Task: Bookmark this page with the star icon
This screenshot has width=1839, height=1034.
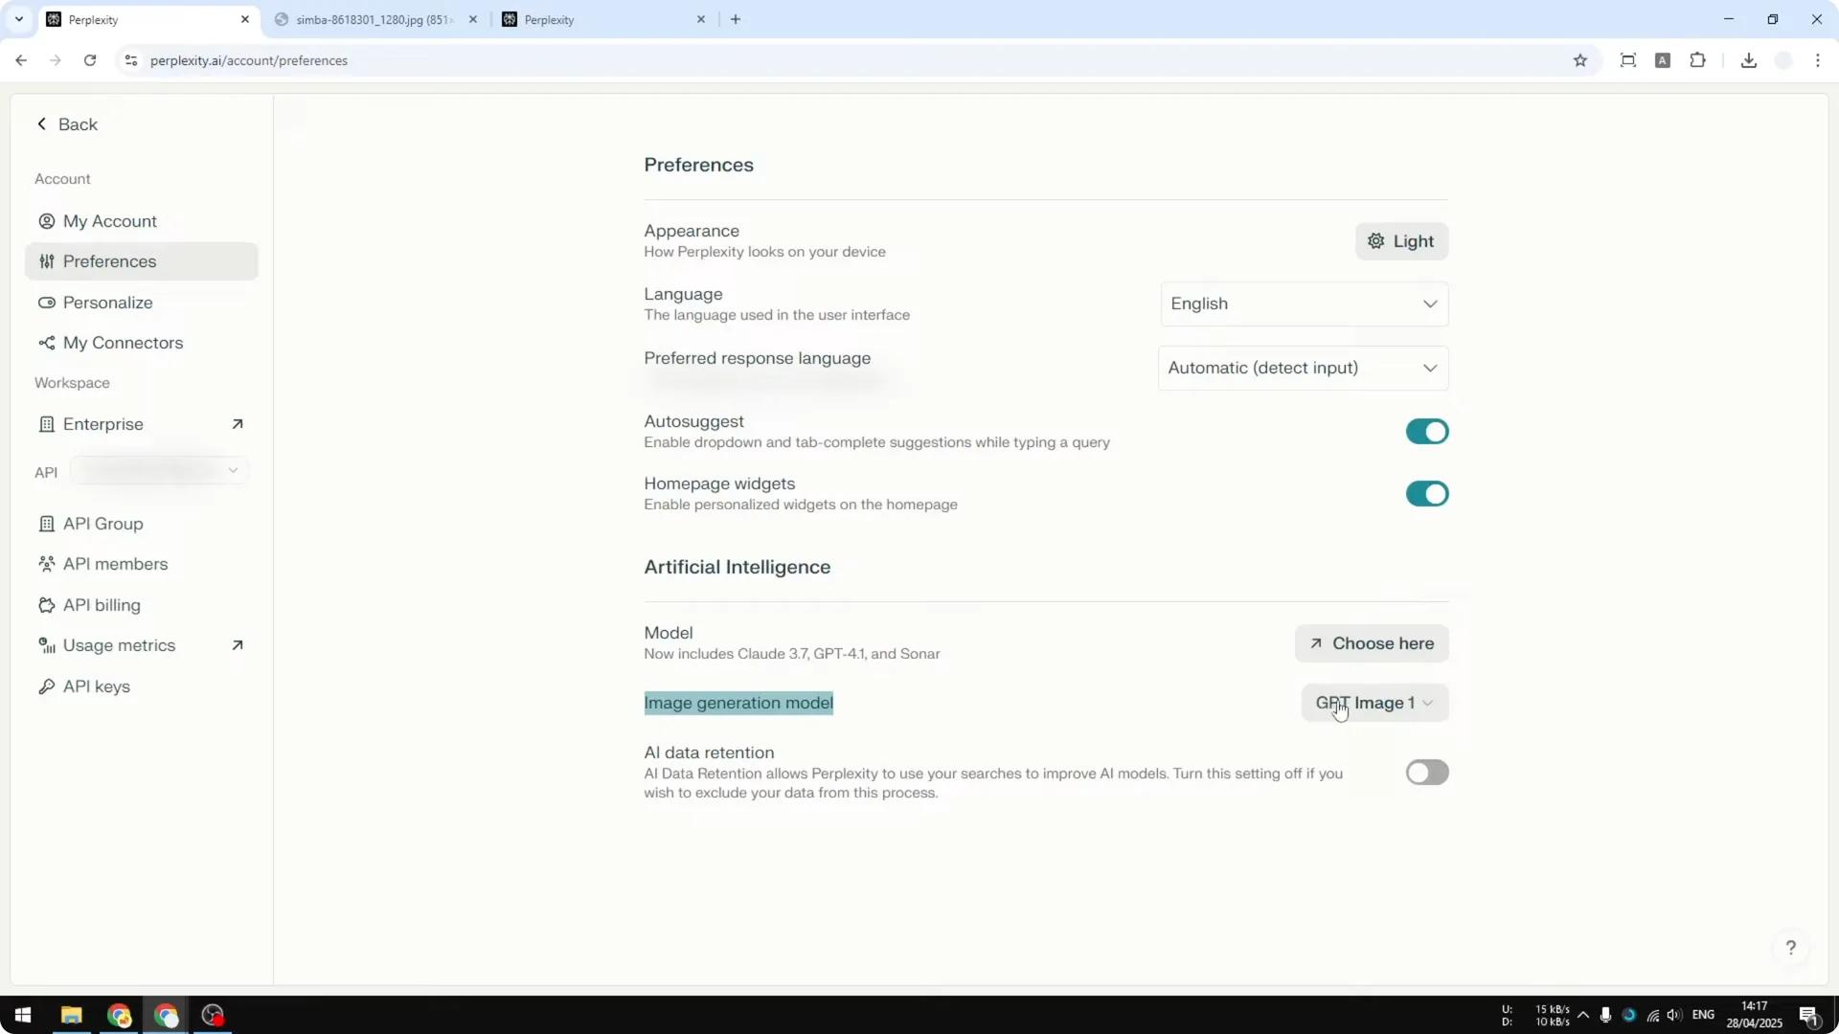Action: [x=1579, y=60]
